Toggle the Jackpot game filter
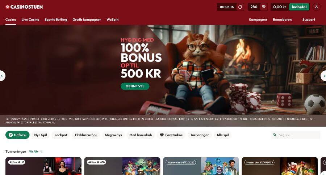 (x=61, y=135)
